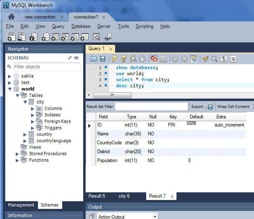Open the Scripting menu
Screen dimensions: 254x219
tap(145, 26)
